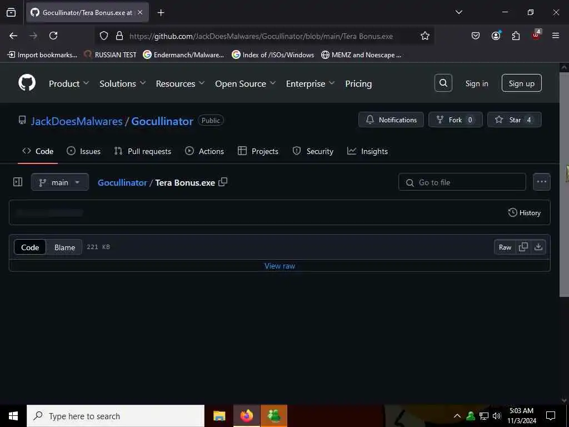Image resolution: width=569 pixels, height=427 pixels.
Task: Open GitHub search with magnifier icon
Action: (x=443, y=83)
